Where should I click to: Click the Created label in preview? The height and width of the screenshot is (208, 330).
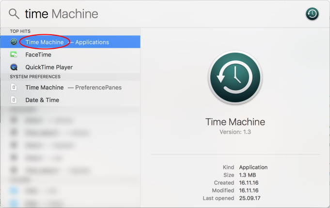[x=224, y=183]
